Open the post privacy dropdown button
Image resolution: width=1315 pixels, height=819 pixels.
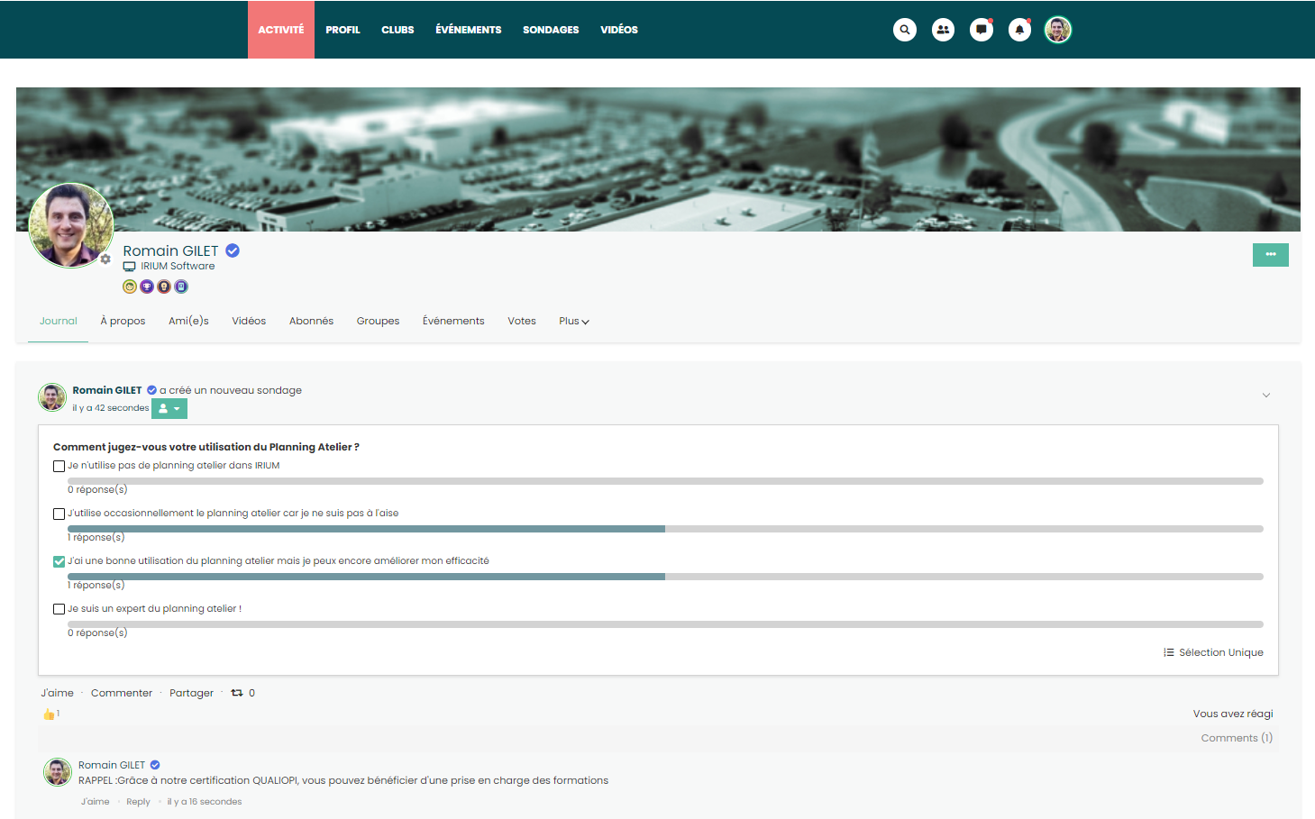click(x=169, y=409)
